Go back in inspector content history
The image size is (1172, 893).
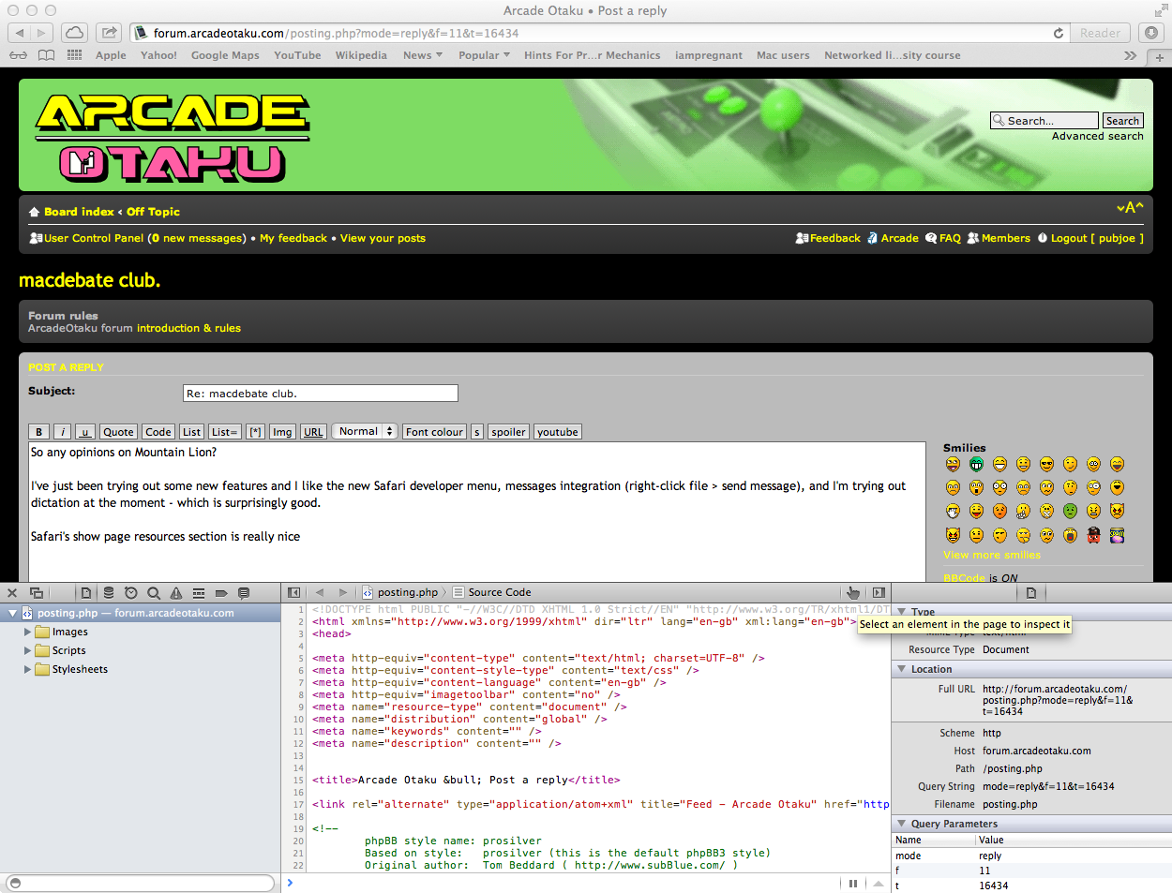[320, 592]
